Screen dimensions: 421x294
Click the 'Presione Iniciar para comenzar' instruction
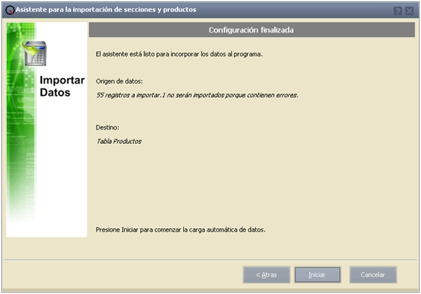pos(180,230)
